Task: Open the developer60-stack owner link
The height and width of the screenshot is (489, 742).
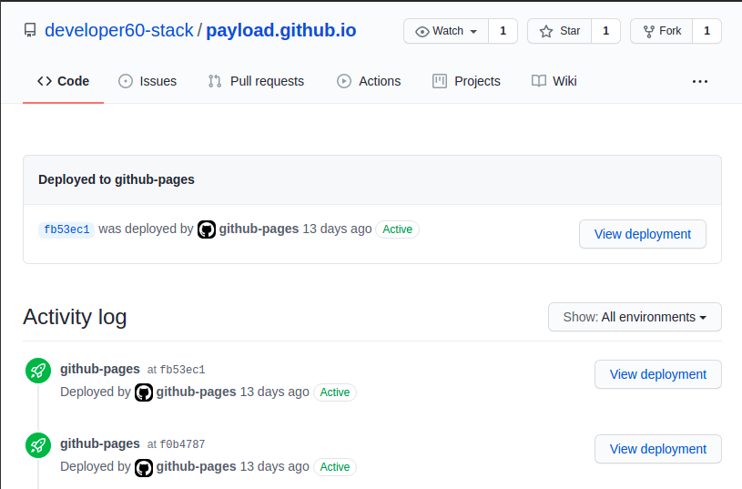Action: [x=118, y=30]
